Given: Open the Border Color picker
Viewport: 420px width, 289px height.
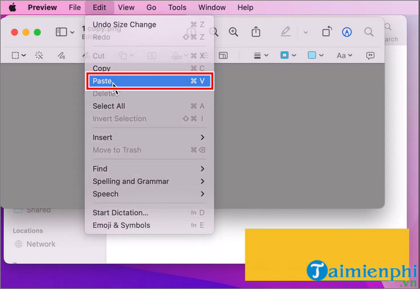Looking at the screenshot, I should [x=288, y=55].
